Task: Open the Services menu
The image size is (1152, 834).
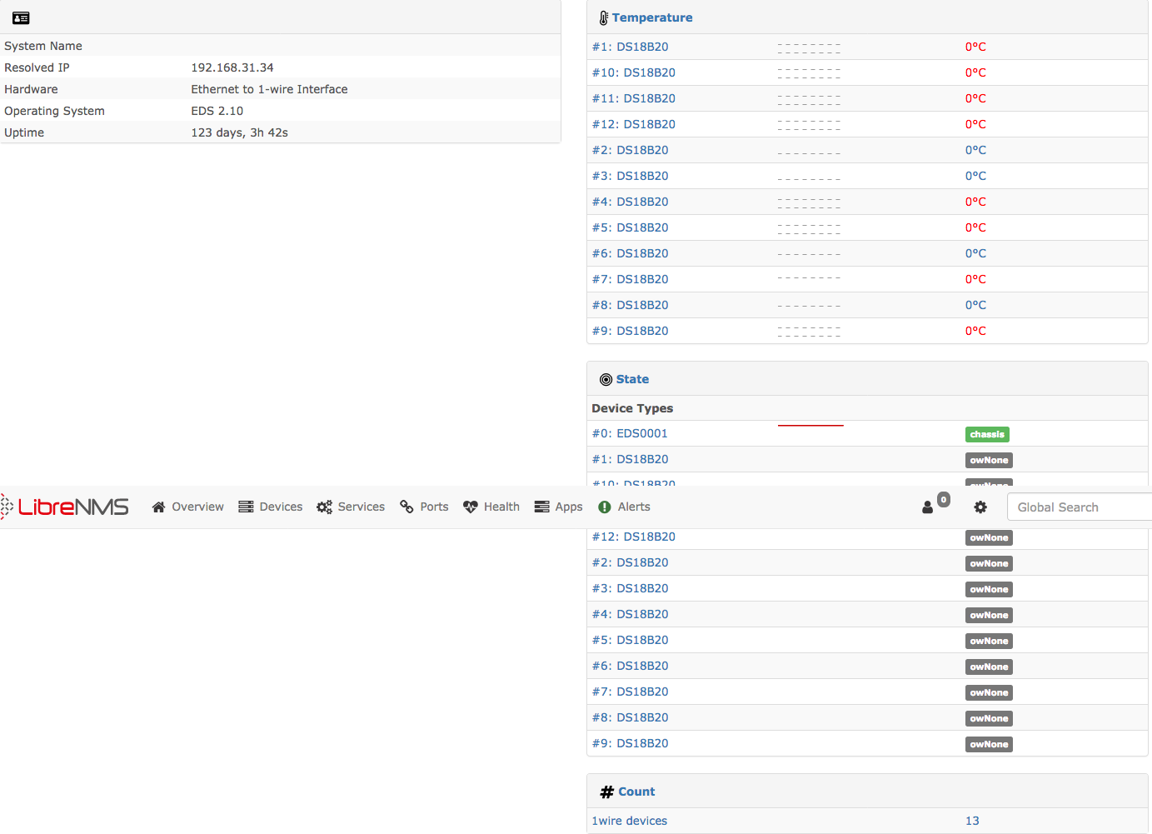Action: [x=351, y=507]
